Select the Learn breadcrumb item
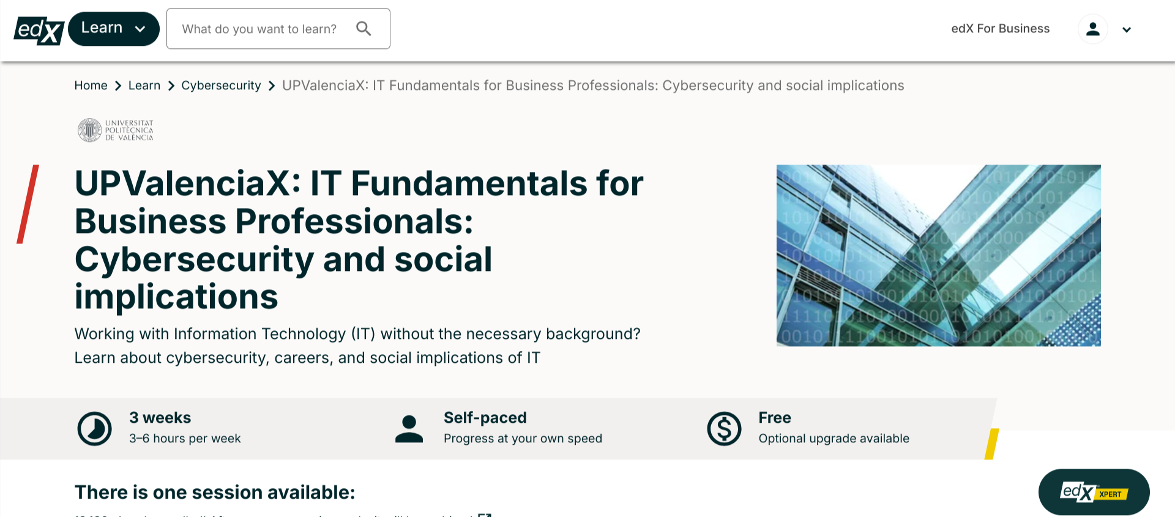The image size is (1175, 517). pos(144,85)
